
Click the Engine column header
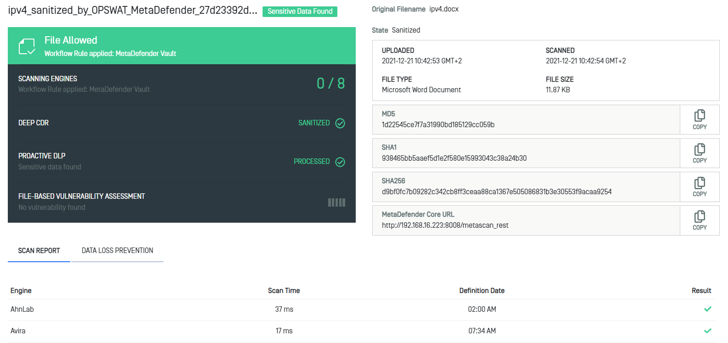coord(21,291)
